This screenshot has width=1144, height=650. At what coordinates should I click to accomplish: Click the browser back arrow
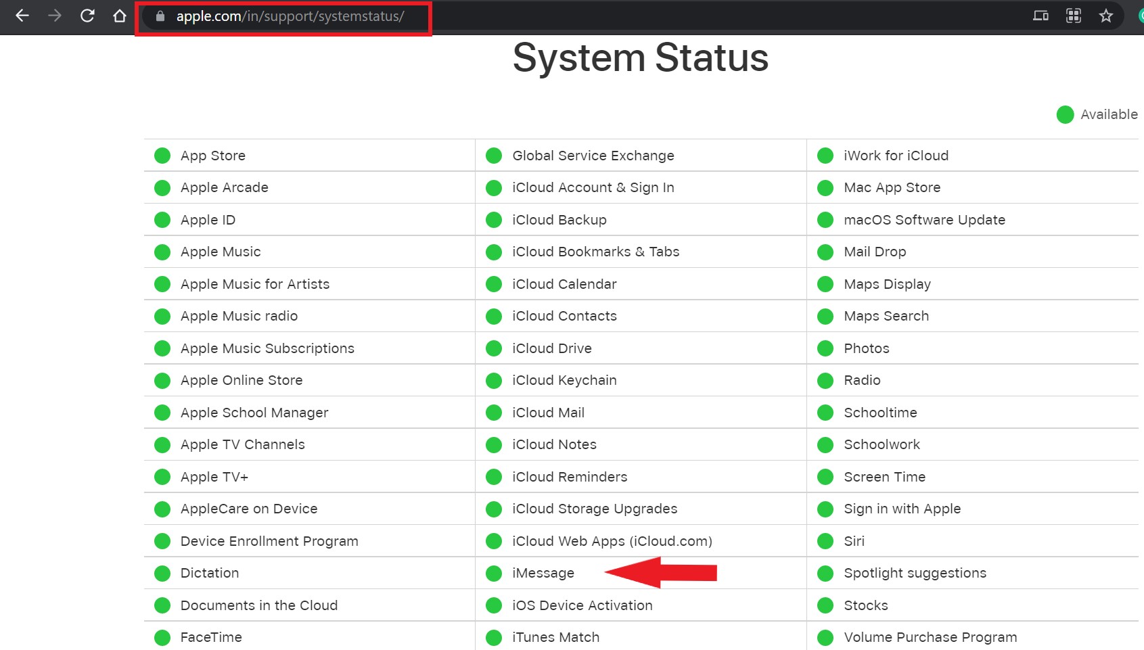point(22,16)
